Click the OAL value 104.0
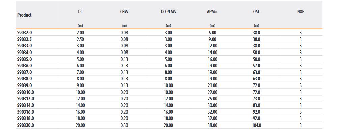The width and height of the screenshot is (338, 138). 257,125
